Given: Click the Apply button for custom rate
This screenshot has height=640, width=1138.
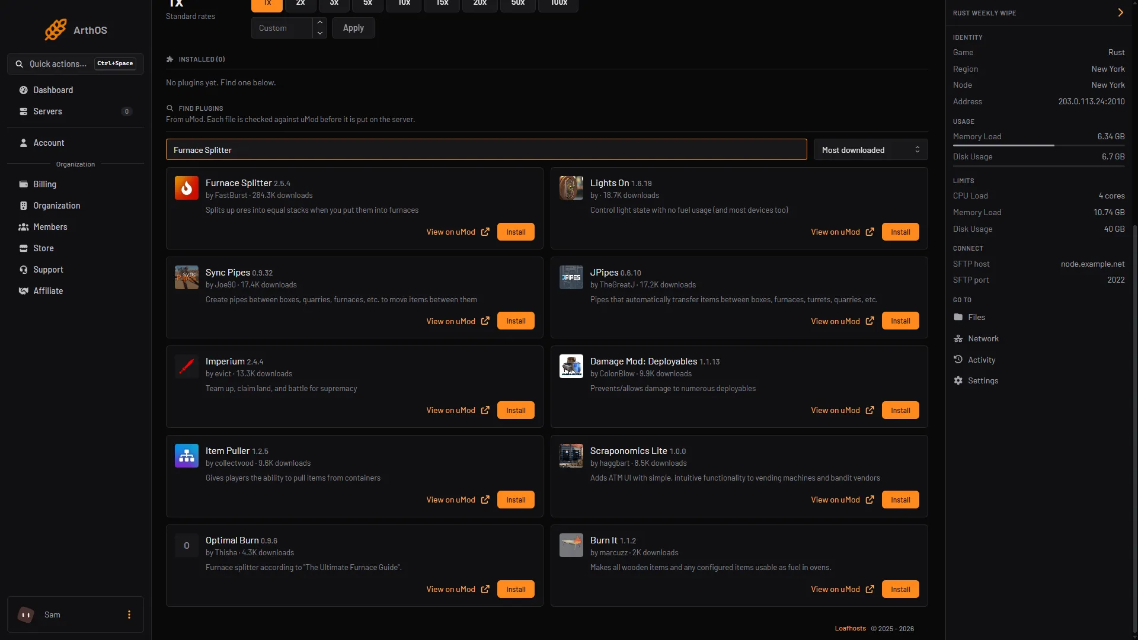Looking at the screenshot, I should click(353, 28).
